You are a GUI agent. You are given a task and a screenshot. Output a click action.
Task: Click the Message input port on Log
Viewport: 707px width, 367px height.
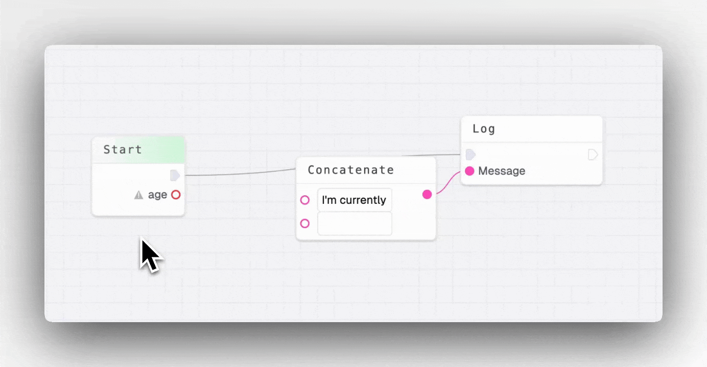tap(470, 171)
